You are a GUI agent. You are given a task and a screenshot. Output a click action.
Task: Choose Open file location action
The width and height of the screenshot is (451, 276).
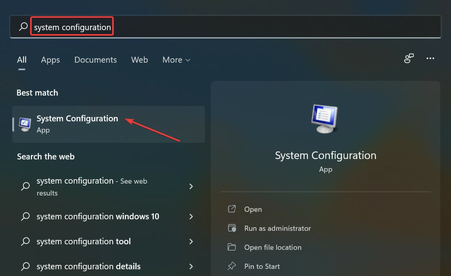pyautogui.click(x=273, y=247)
